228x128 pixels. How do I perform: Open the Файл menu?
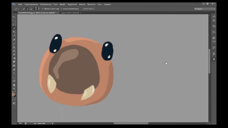coord(20,4)
